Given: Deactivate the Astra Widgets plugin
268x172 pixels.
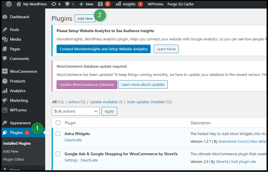Looking at the screenshot, I should coord(73,140).
